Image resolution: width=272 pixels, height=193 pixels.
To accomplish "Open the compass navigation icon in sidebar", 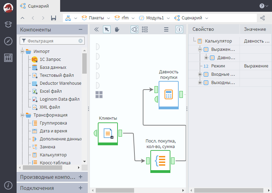I will point(8,41).
